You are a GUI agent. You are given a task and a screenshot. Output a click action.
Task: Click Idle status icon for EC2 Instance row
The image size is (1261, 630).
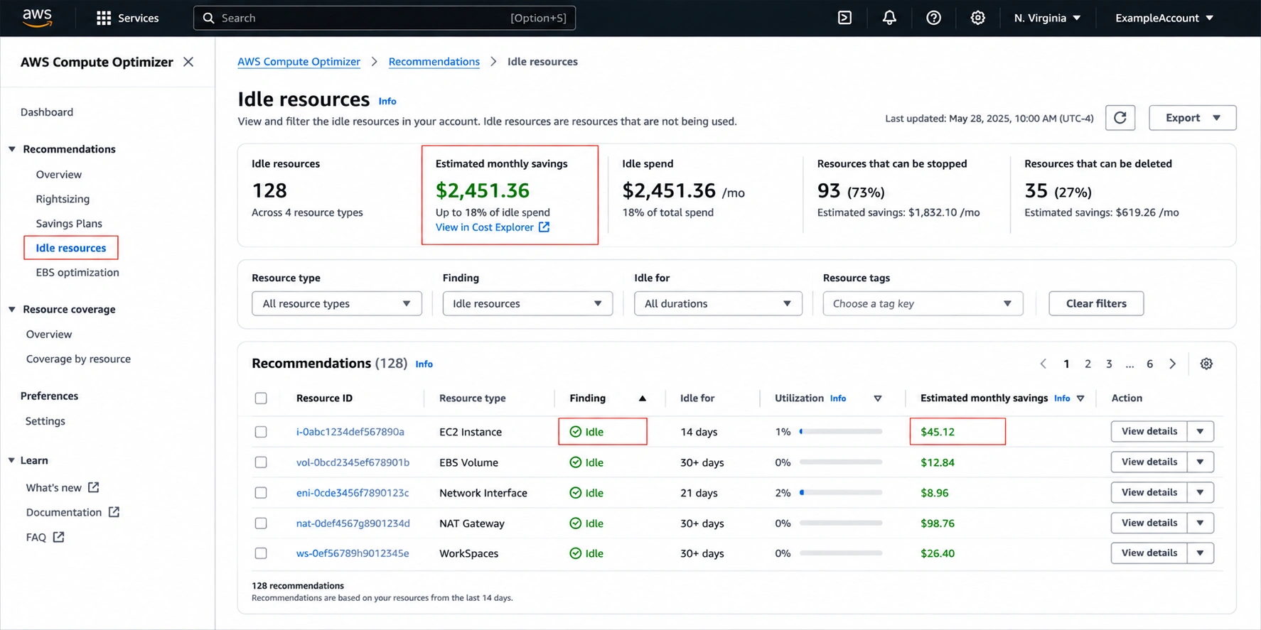click(576, 432)
